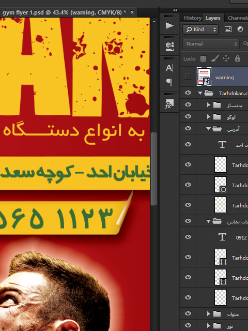The height and width of the screenshot is (331, 248).
Task: Expand the لوگو group
Action: 209,116
